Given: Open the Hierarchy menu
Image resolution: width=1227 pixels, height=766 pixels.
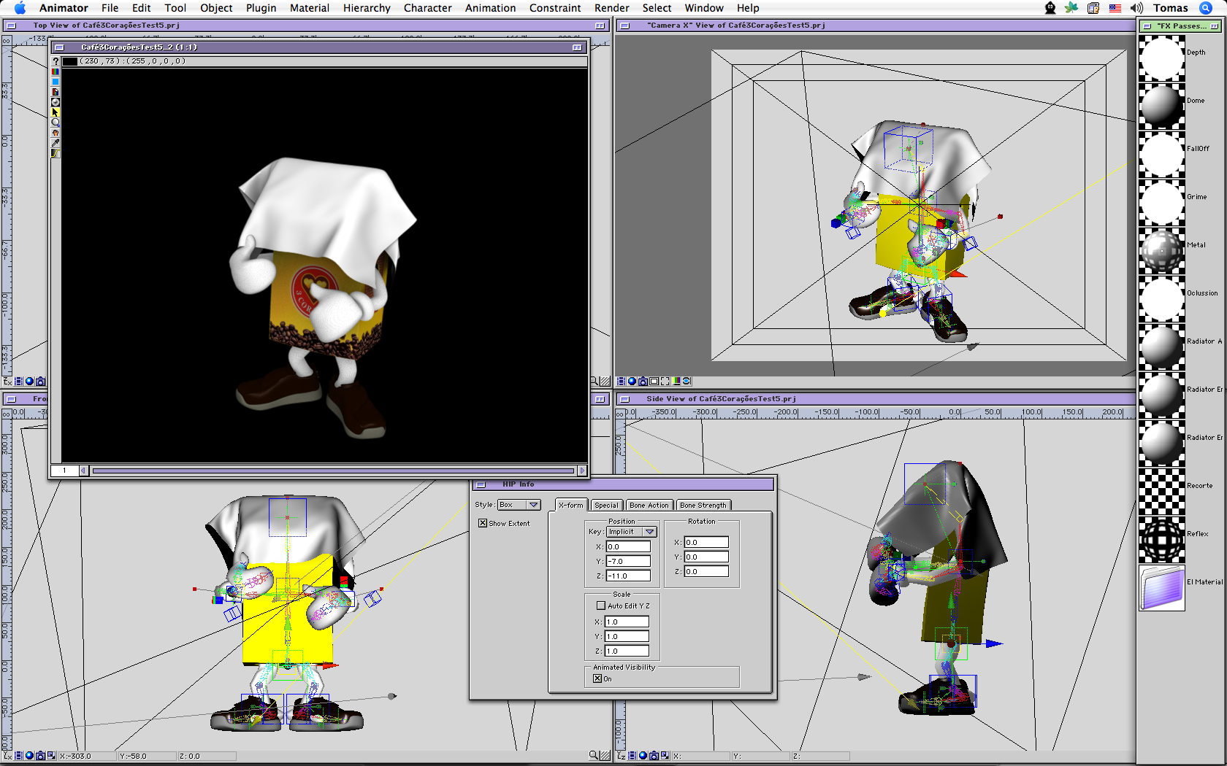Looking at the screenshot, I should tap(367, 8).
